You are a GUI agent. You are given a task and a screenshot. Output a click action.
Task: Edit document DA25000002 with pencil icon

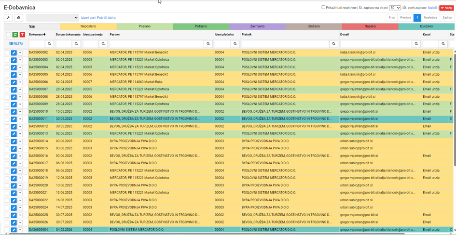(x=14, y=52)
